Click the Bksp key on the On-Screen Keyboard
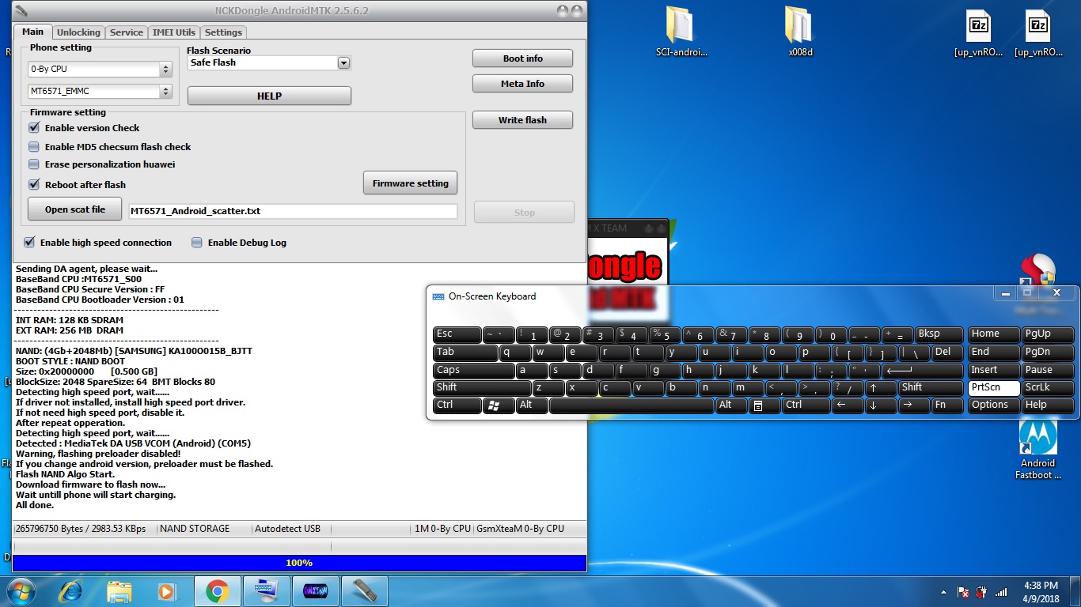This screenshot has height=607, width=1081. coord(939,335)
